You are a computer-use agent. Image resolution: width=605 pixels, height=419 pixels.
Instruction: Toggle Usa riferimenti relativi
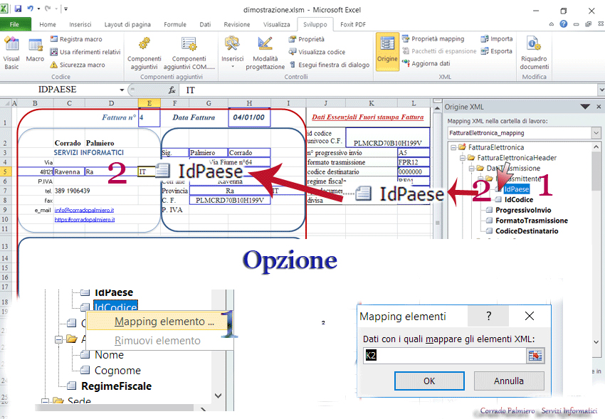tap(85, 52)
